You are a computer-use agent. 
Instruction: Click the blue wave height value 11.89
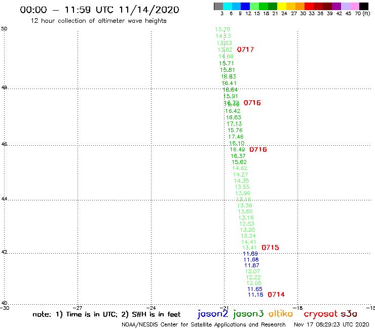(250, 254)
